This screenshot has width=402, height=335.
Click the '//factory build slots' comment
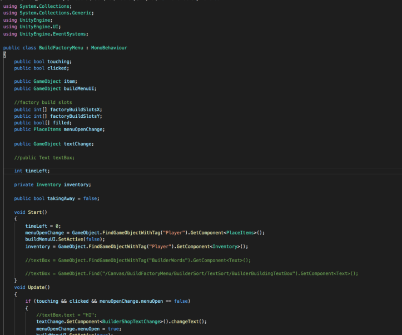pyautogui.click(x=43, y=102)
